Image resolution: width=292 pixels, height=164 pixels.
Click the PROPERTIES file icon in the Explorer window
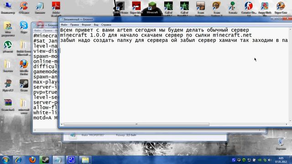tap(73, 135)
